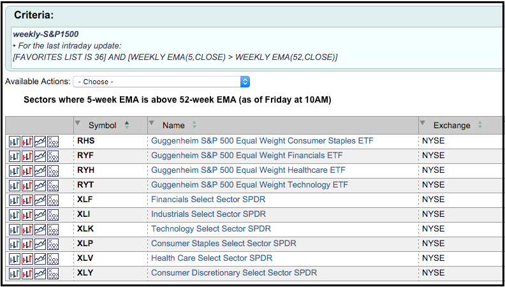Open the Available Actions dropdown

161,82
